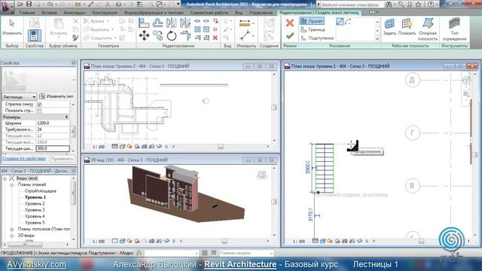This screenshot has width=482, height=271.
Task: Click the Требуемое к... value field 24
Action: (x=53, y=129)
